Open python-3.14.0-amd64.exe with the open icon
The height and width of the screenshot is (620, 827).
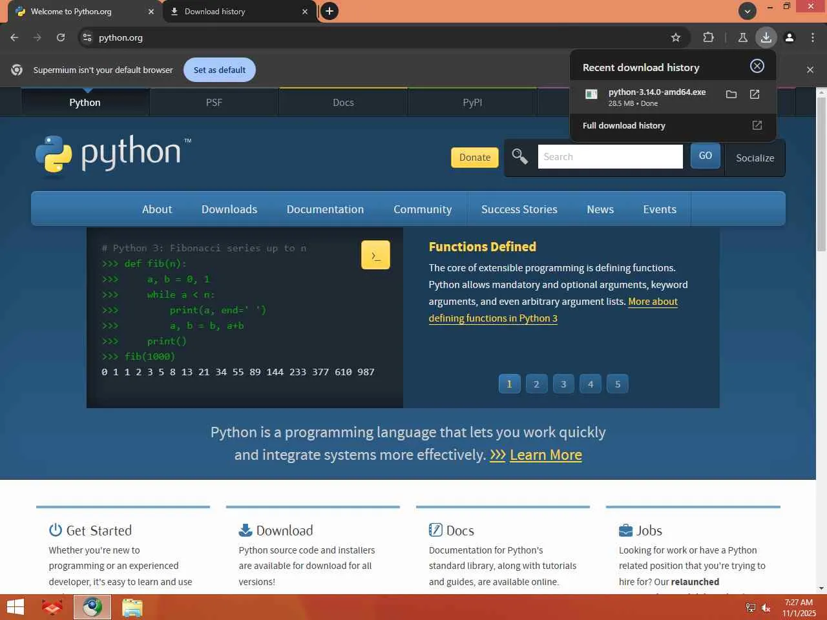pyautogui.click(x=755, y=94)
